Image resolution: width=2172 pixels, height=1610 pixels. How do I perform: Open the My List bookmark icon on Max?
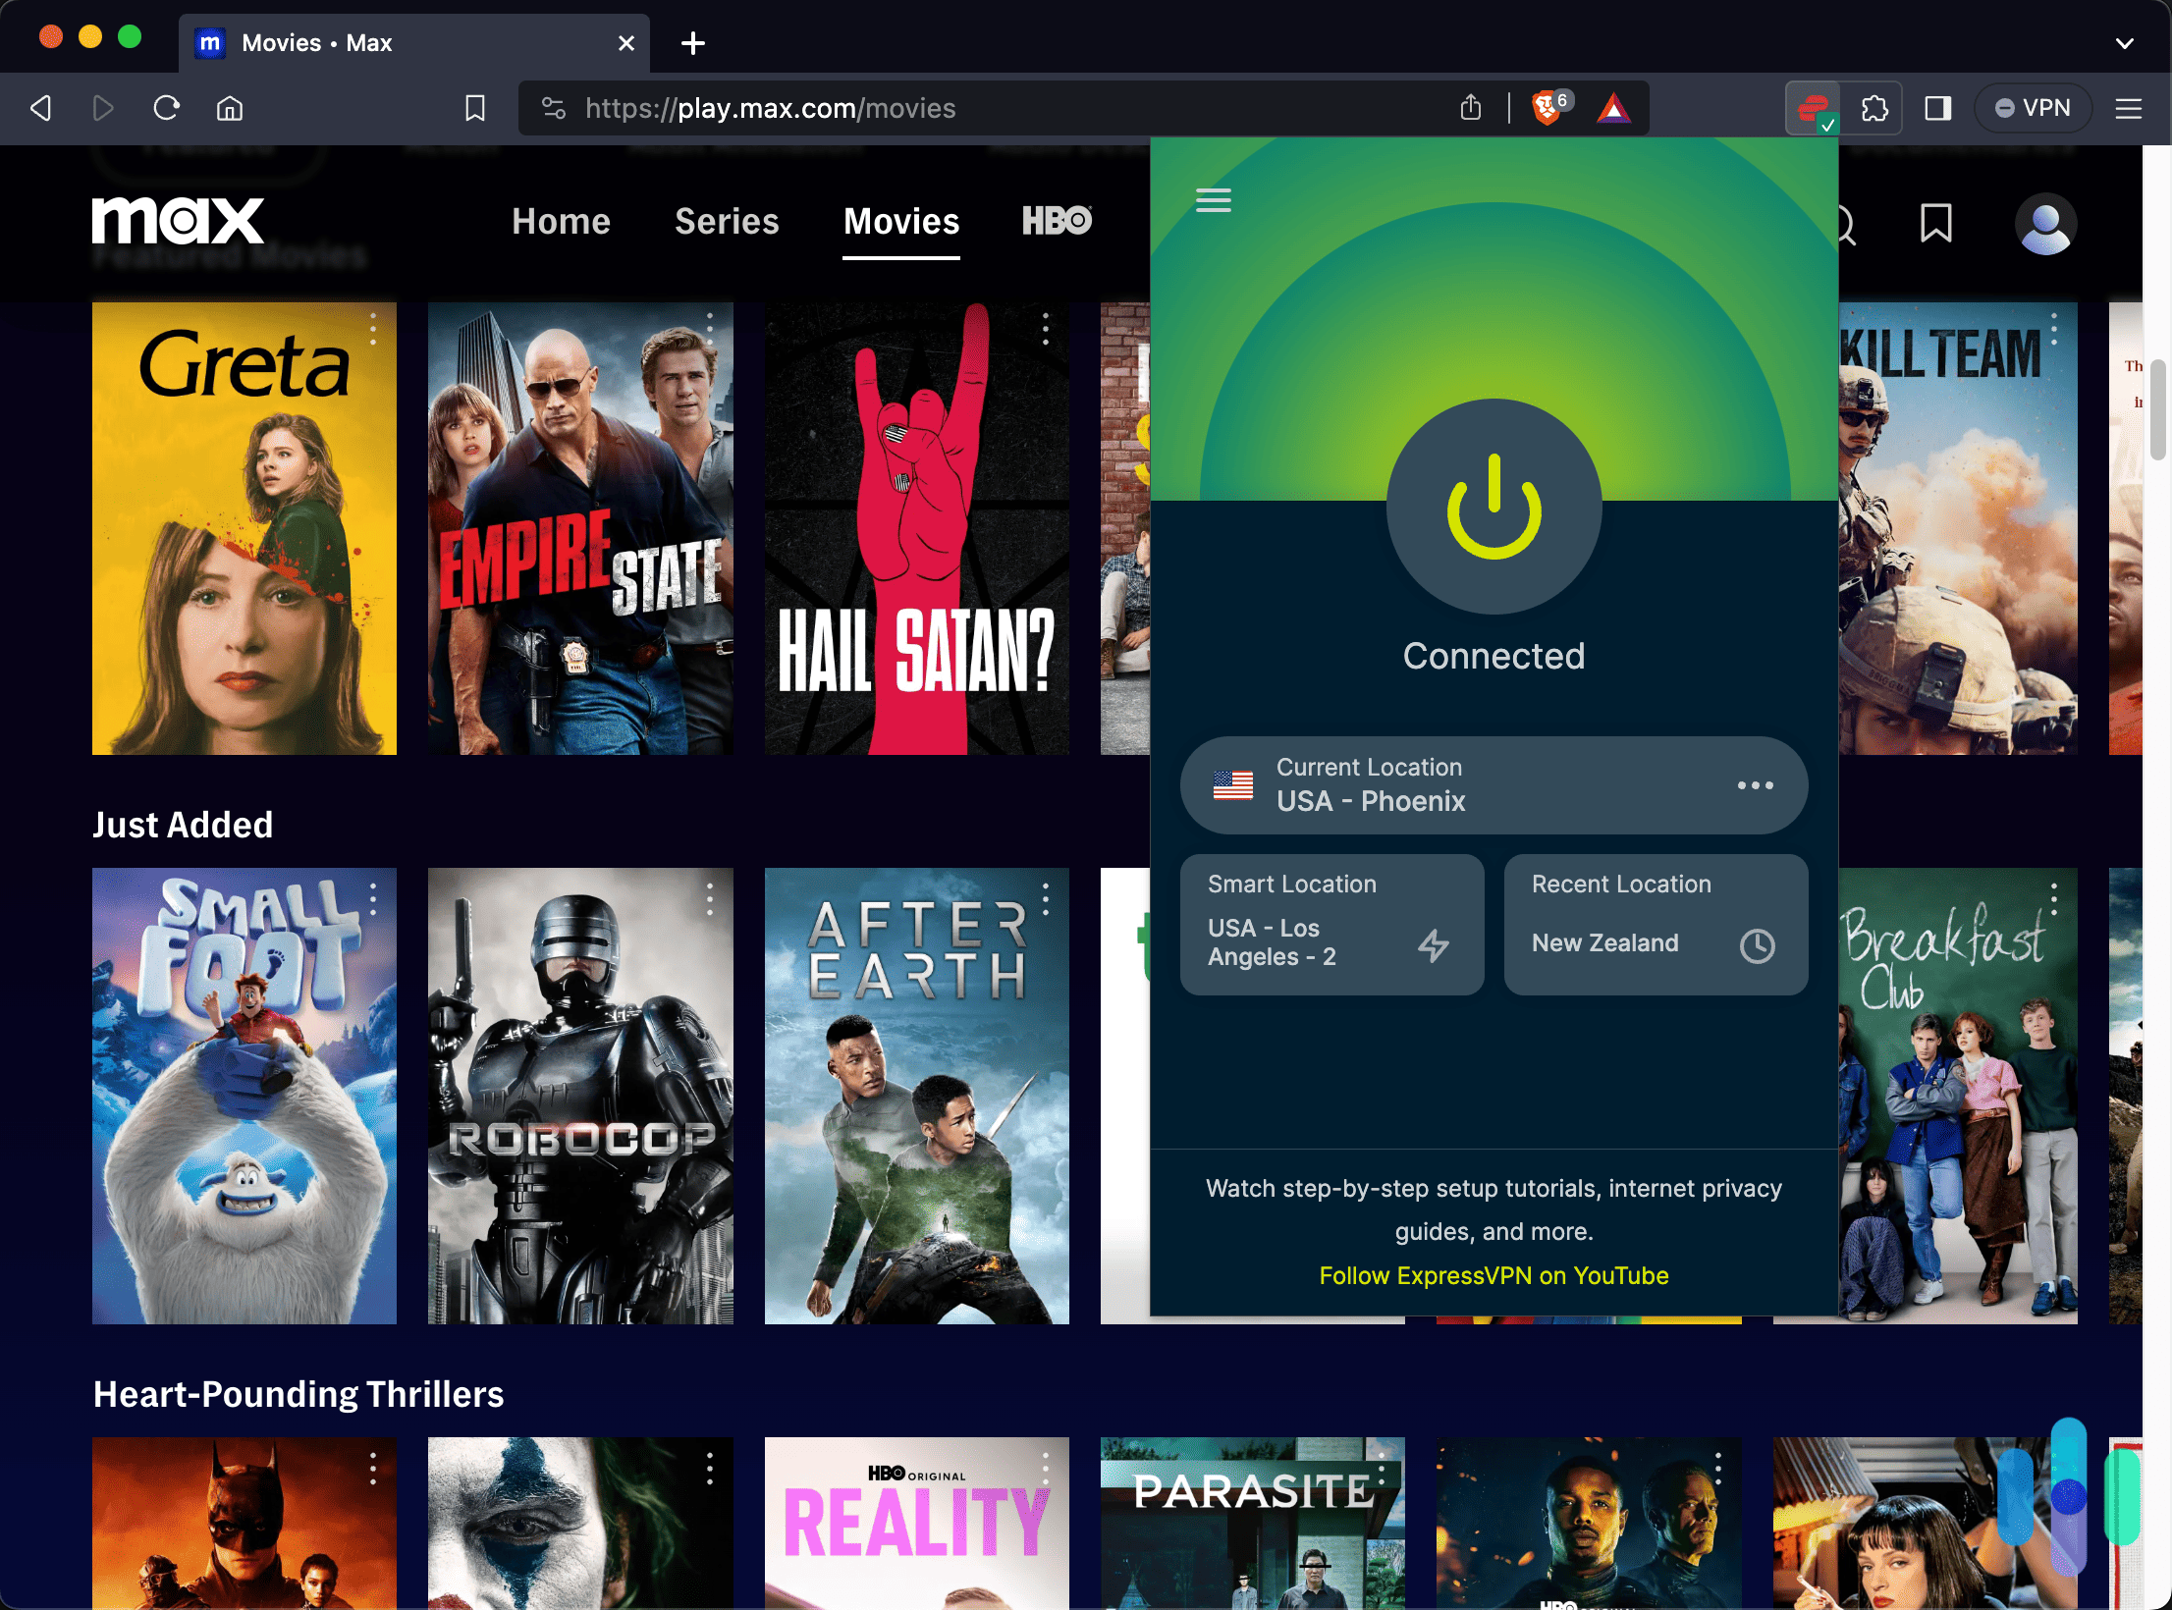1934,225
